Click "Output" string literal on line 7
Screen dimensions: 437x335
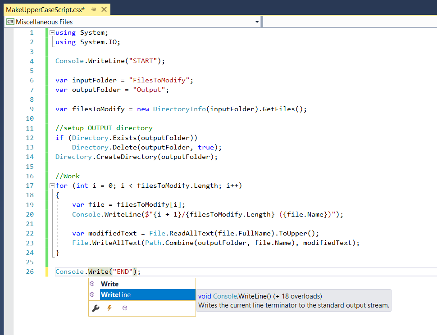pyautogui.click(x=149, y=90)
